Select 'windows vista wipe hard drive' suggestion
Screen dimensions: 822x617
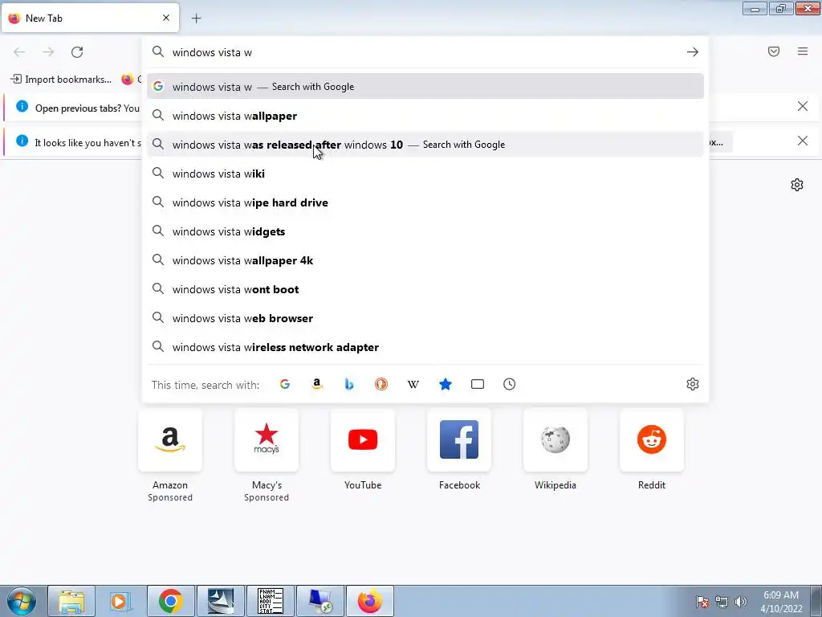[425, 202]
